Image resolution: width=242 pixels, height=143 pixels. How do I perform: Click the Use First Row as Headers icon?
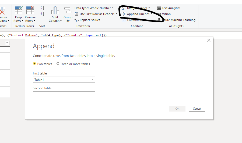76,14
